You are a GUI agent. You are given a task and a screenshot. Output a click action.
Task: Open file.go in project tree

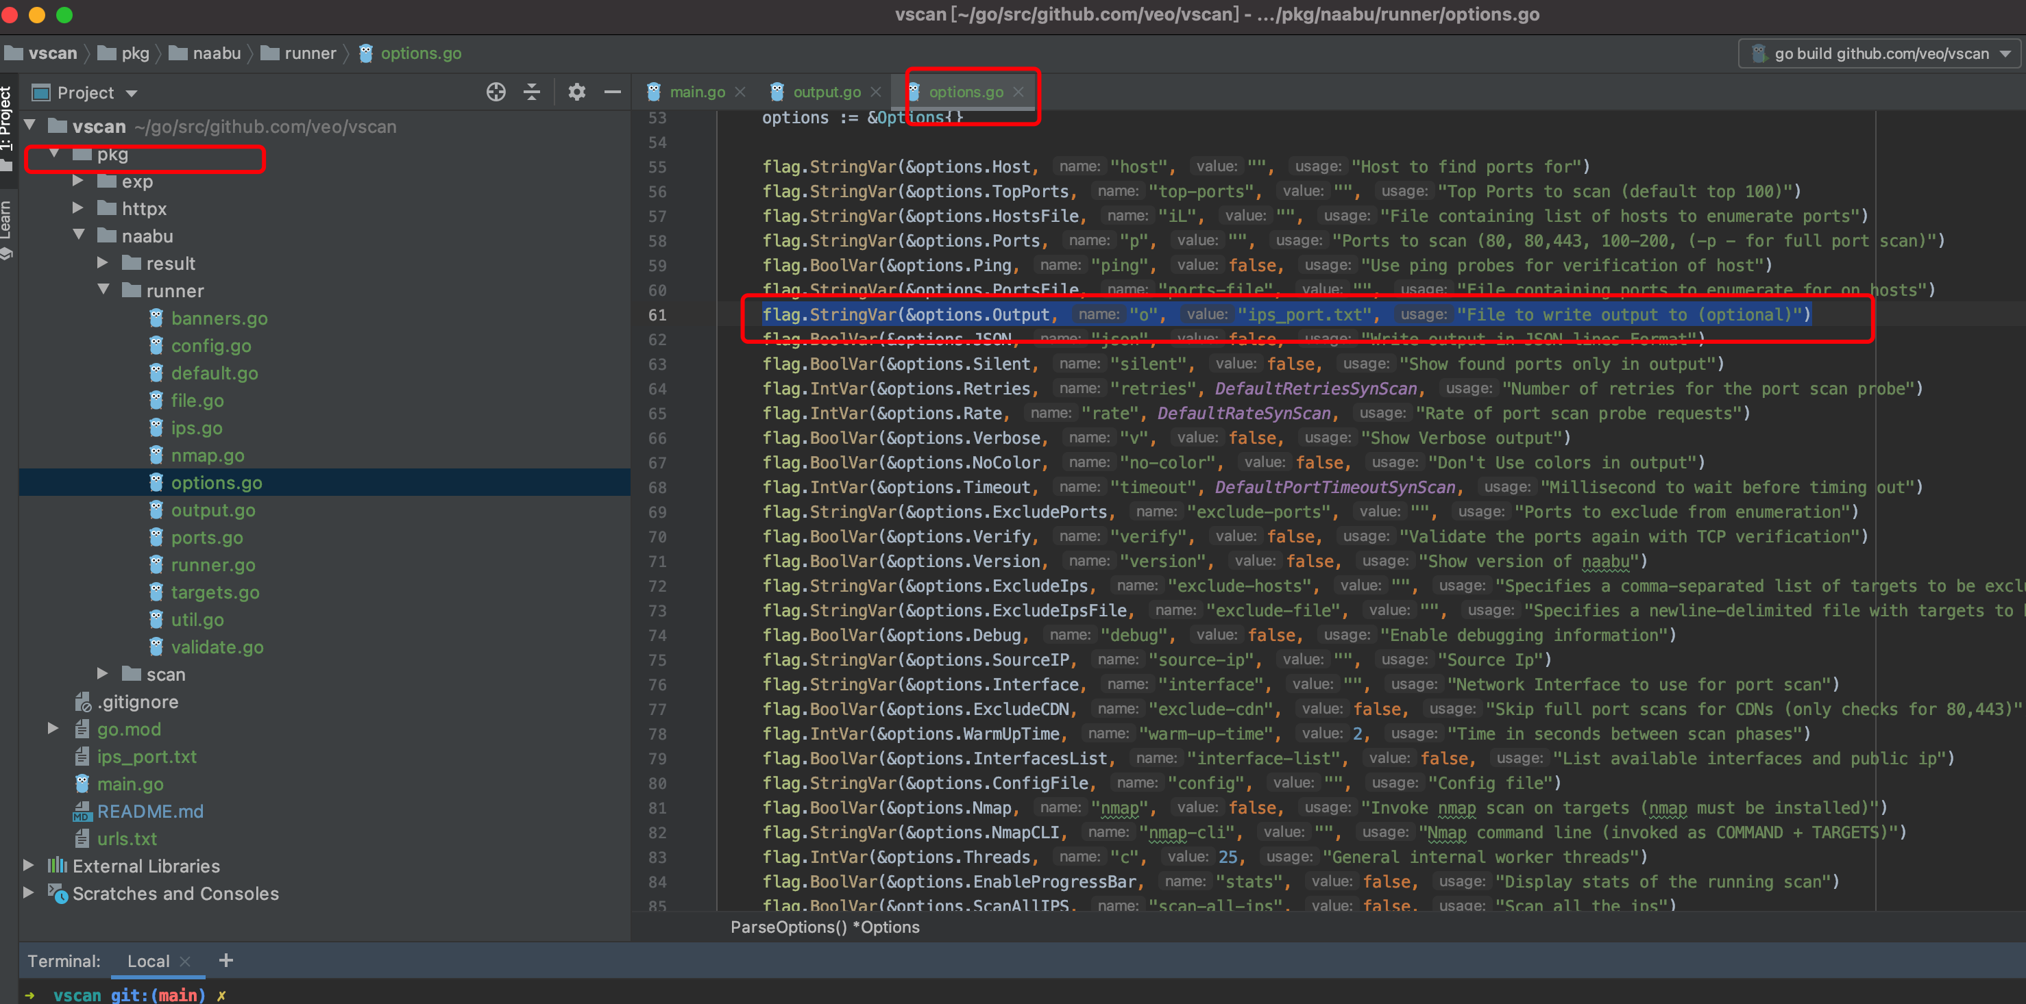point(197,401)
